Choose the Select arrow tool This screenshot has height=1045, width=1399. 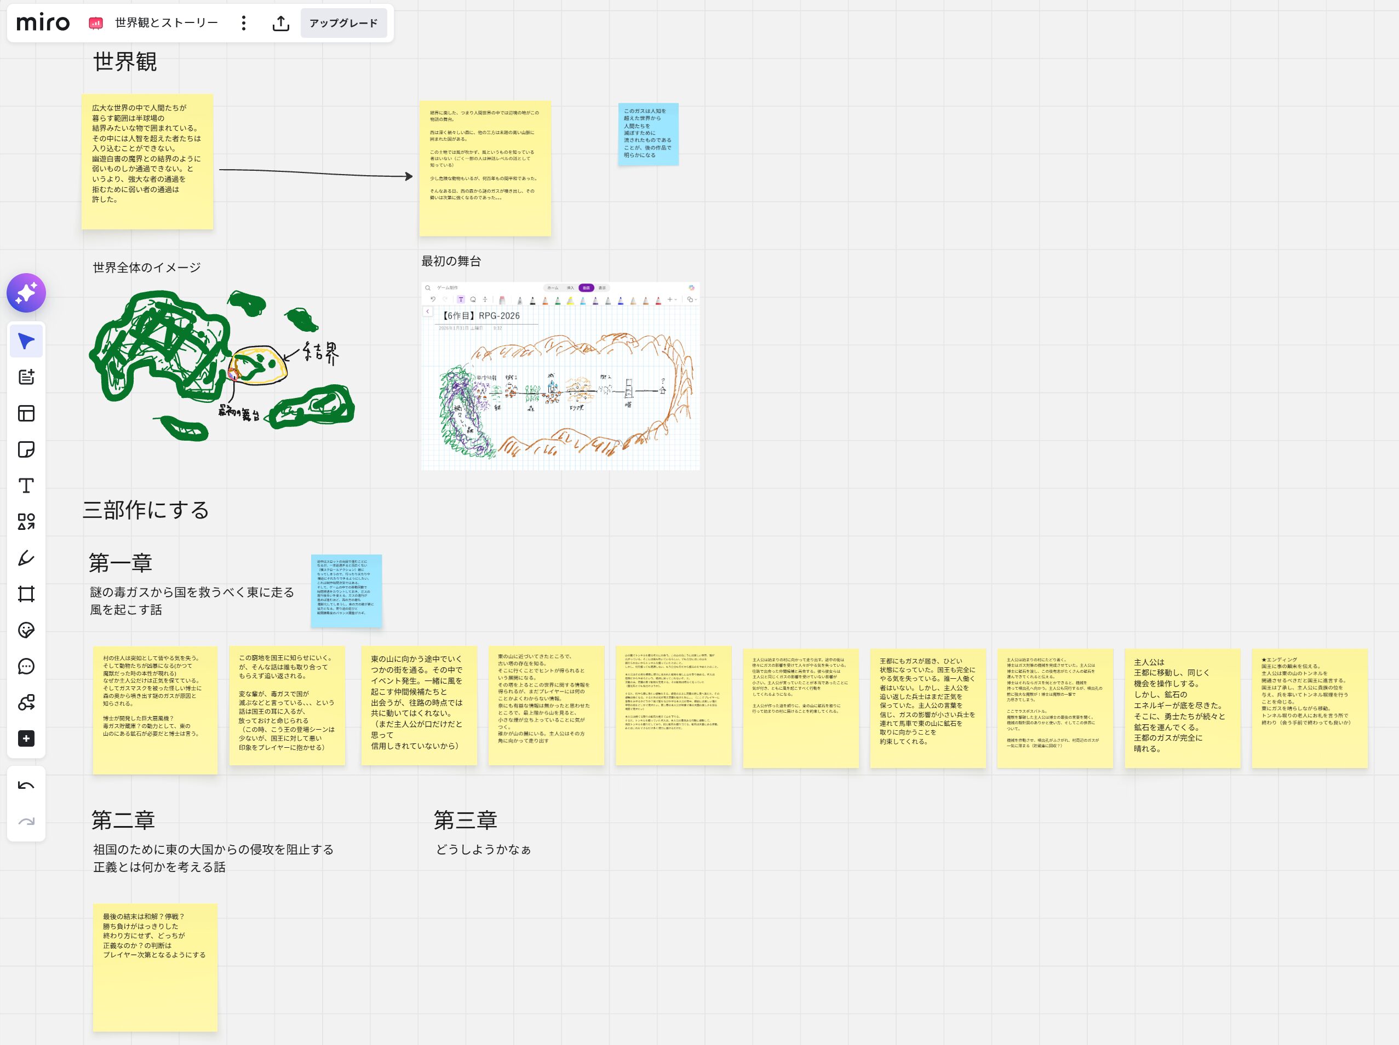pos(26,342)
